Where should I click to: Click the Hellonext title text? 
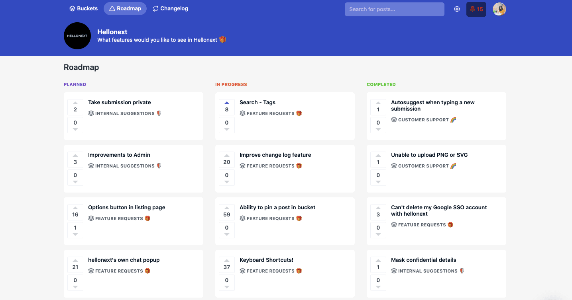[112, 32]
